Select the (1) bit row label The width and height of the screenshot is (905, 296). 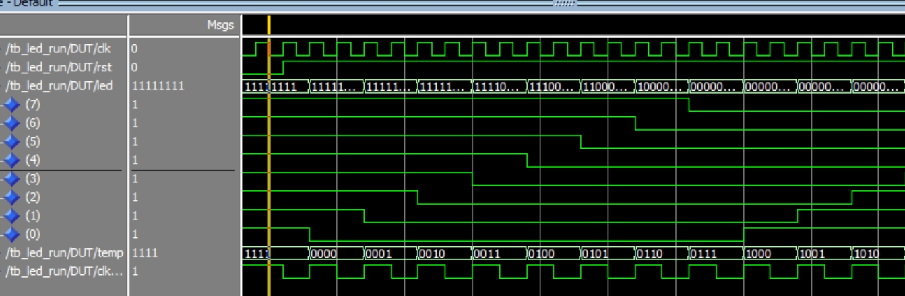32,216
